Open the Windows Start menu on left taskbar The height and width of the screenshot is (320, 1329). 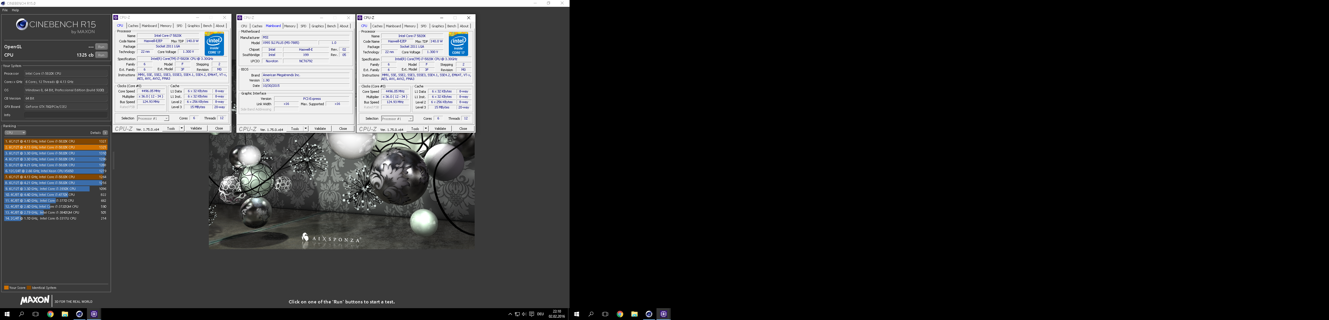click(x=7, y=314)
